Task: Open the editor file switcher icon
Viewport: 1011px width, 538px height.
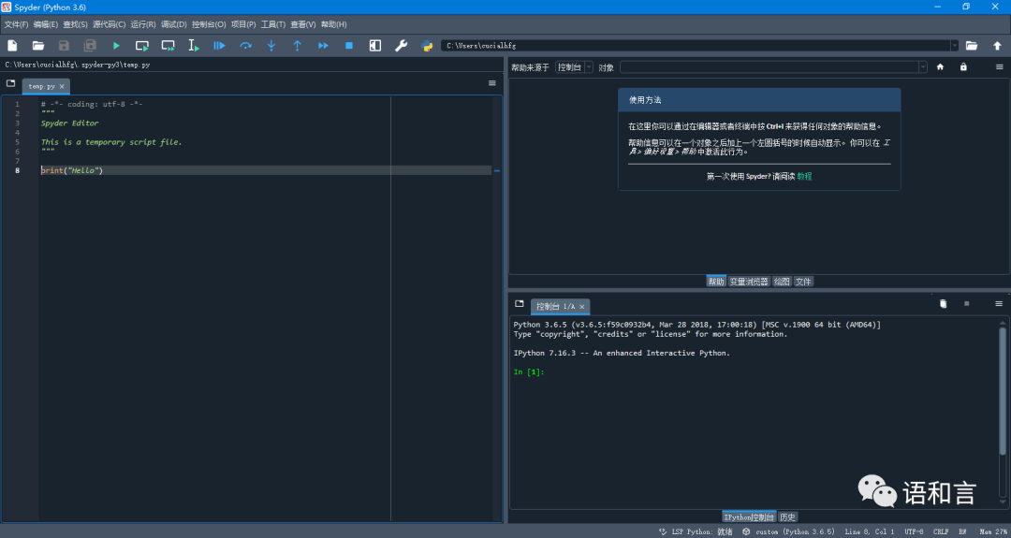Action: [x=11, y=83]
